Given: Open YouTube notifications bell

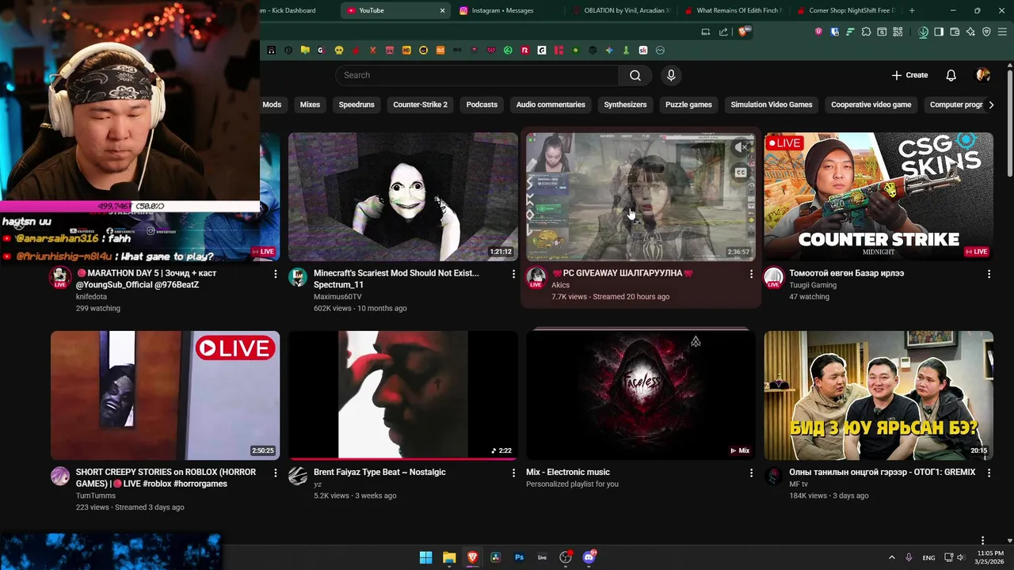Looking at the screenshot, I should coord(951,75).
